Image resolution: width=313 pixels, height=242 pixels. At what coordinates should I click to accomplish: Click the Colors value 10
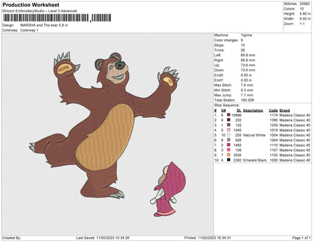click(302, 9)
